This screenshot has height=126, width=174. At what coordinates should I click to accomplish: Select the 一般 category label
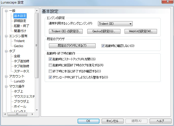tap(12, 11)
